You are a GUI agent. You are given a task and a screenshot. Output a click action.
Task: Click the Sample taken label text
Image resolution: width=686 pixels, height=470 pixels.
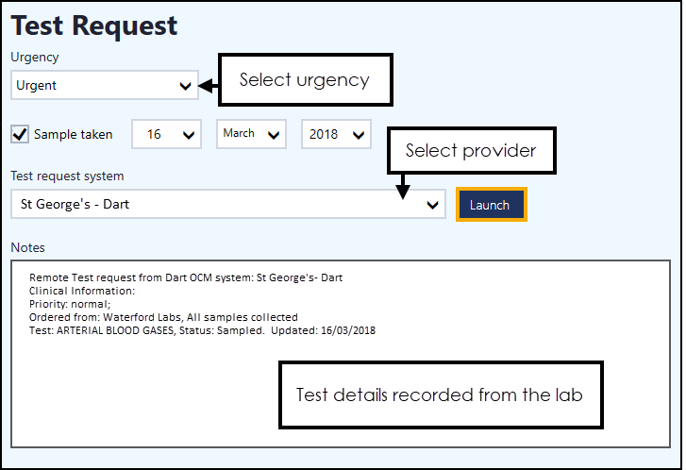coord(73,135)
